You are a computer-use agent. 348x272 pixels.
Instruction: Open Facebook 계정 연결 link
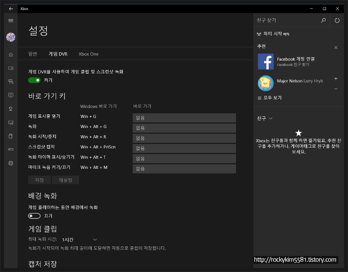(296, 59)
